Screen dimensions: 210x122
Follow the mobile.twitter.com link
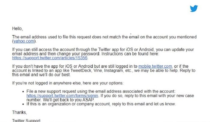[155, 66]
